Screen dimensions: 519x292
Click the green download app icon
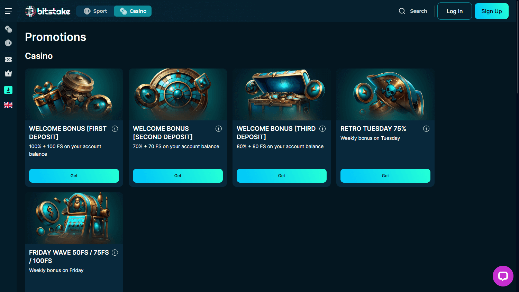click(8, 90)
